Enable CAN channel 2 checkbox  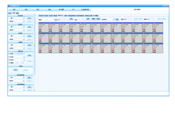[x=21, y=63]
